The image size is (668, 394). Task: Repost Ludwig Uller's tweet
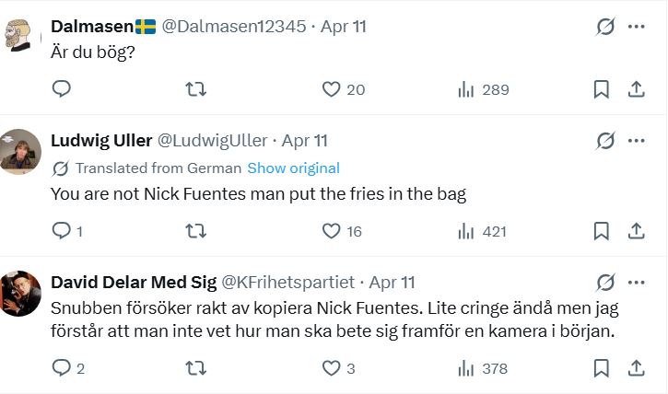click(x=195, y=231)
